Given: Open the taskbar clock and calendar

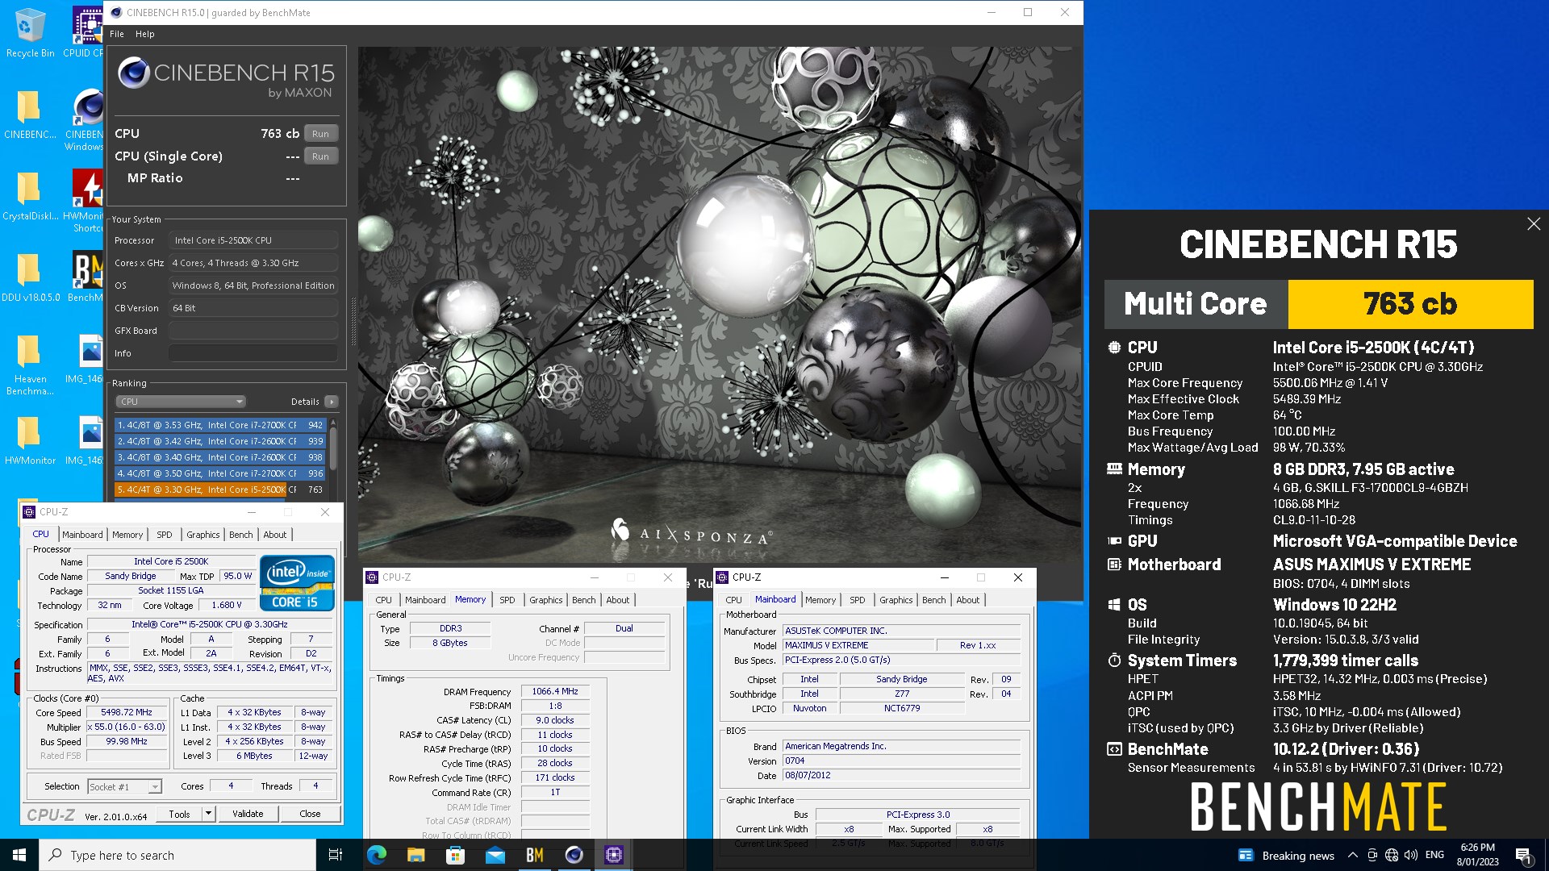Looking at the screenshot, I should click(1477, 855).
